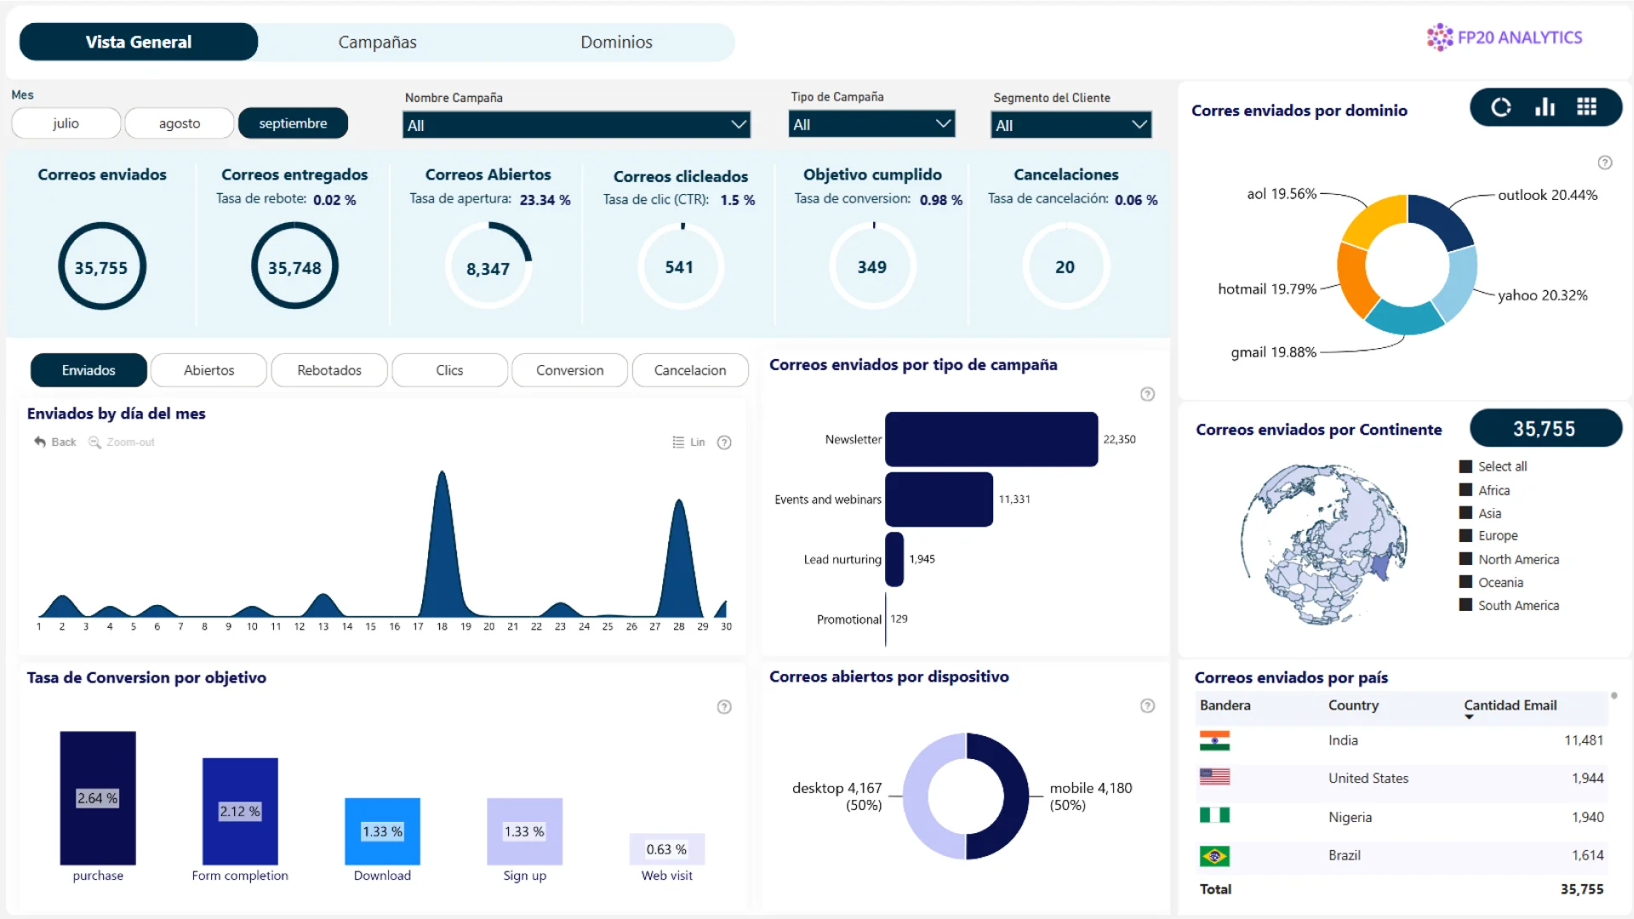Click the Back arrow on daily chart
This screenshot has height=919, width=1634.
(40, 442)
